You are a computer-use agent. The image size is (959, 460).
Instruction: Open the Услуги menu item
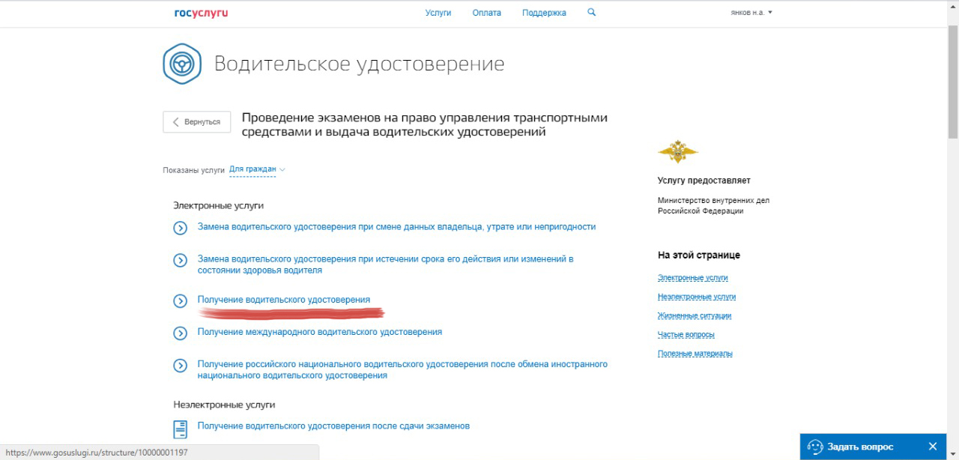(438, 13)
